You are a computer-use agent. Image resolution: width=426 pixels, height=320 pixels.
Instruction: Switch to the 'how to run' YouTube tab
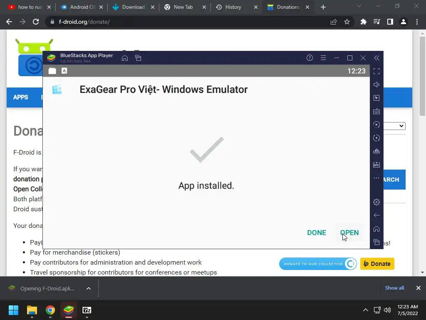(x=29, y=7)
